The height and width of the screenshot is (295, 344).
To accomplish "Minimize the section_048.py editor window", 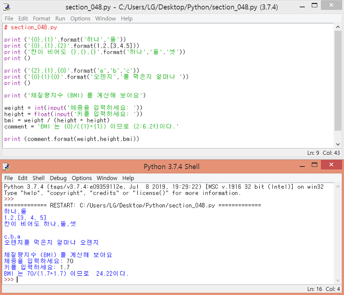I will (302, 7).
